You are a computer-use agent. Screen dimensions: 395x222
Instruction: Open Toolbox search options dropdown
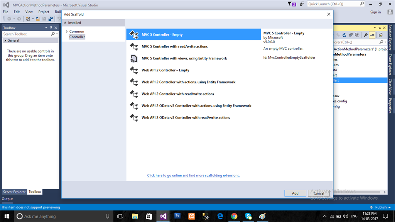57,34
